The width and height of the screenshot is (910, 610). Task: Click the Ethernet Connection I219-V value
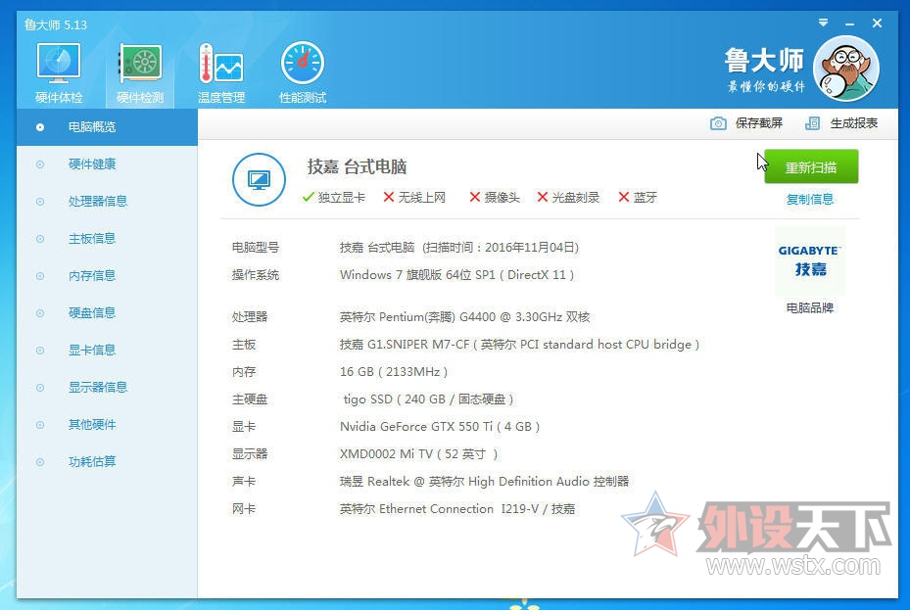pos(457,508)
